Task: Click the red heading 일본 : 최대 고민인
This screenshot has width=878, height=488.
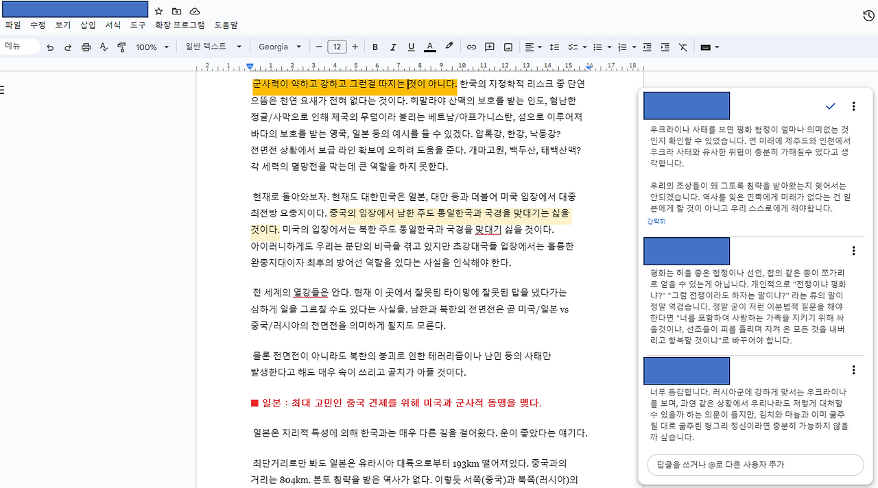Action: tap(396, 403)
